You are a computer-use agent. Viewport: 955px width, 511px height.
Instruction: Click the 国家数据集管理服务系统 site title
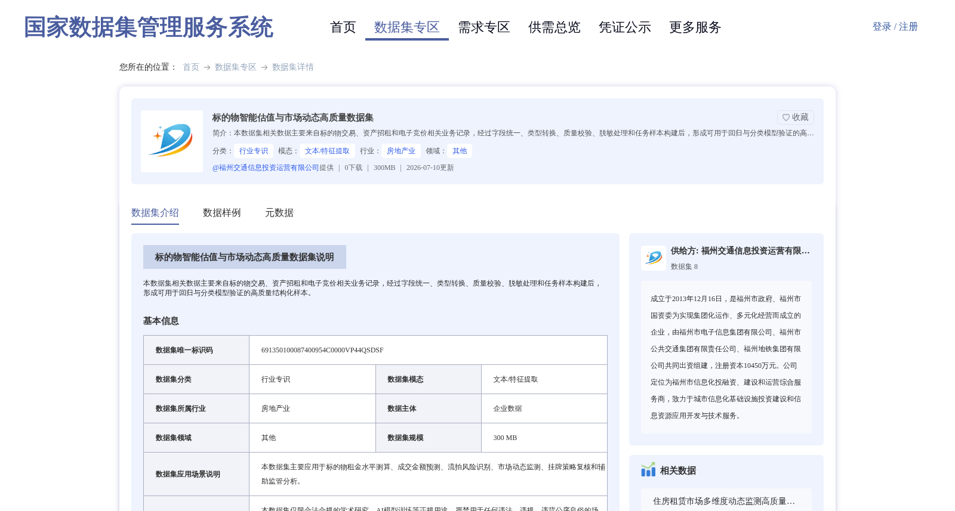tap(149, 27)
